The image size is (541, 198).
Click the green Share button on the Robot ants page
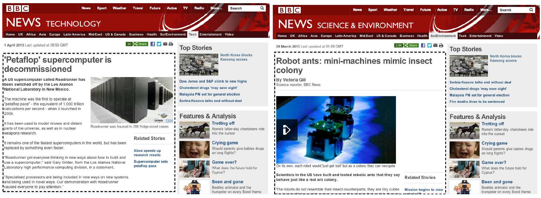coord(411,45)
